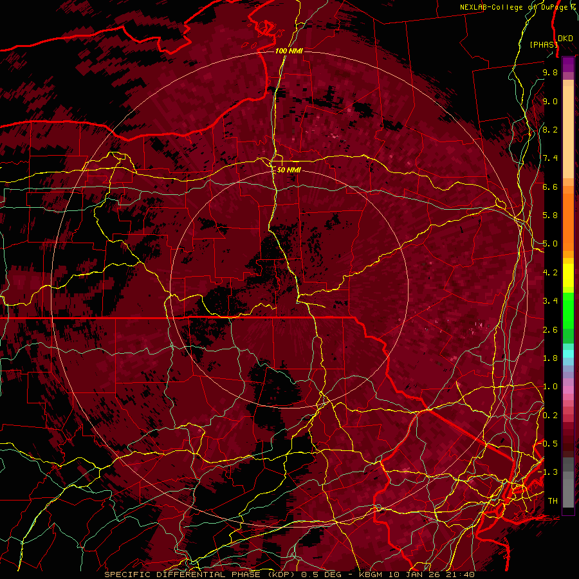Select the DKD label above the color scale
This screenshot has width=579, height=579.
(565, 39)
